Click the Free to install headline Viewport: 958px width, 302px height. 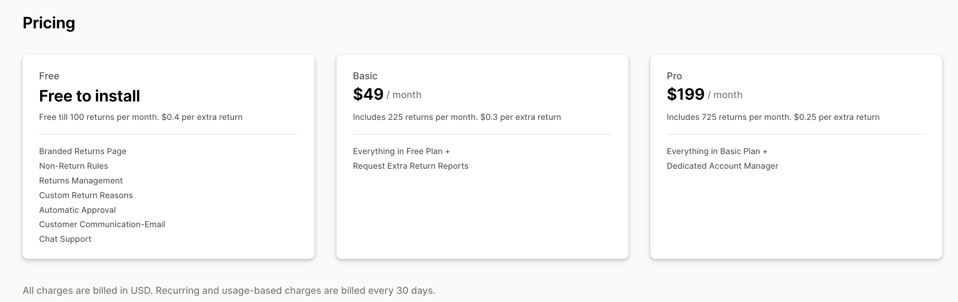[x=90, y=96]
